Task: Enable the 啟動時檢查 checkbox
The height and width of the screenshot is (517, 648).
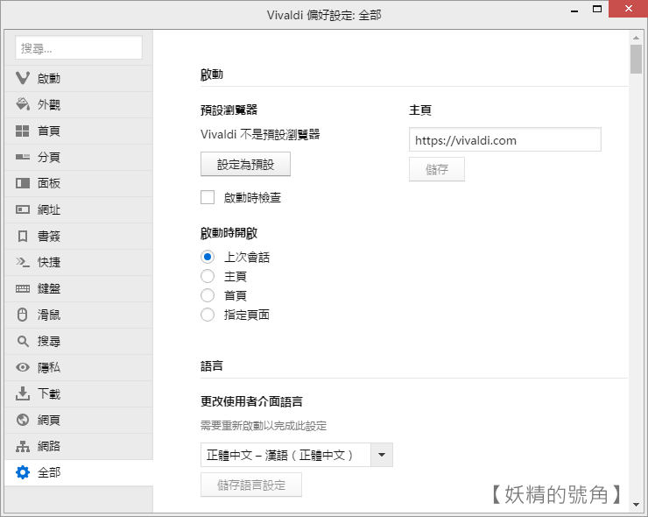Action: tap(208, 197)
